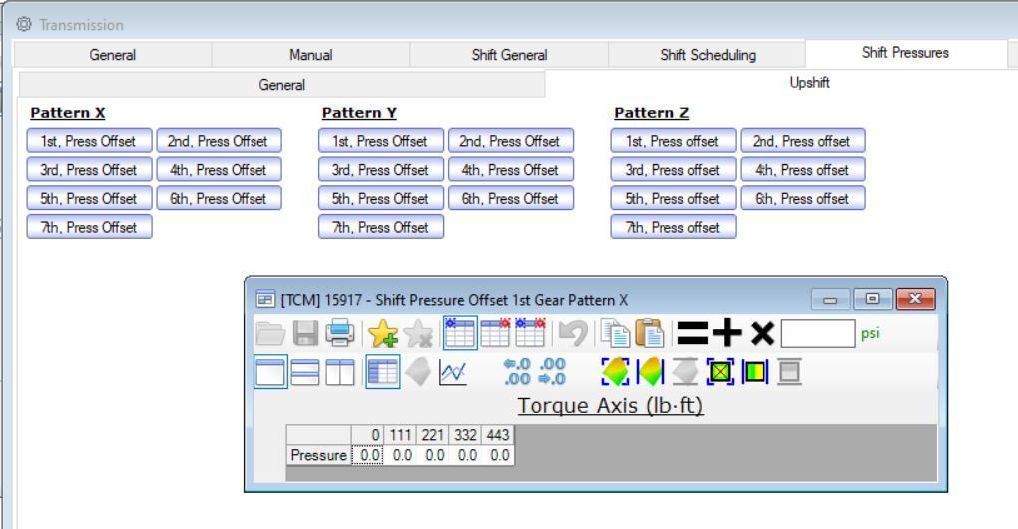Click the psi value input field

pos(817,332)
